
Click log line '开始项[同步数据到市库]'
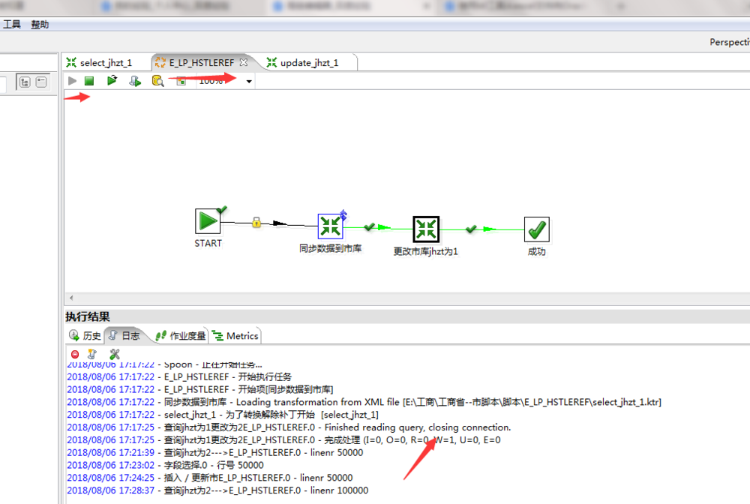[x=200, y=389]
